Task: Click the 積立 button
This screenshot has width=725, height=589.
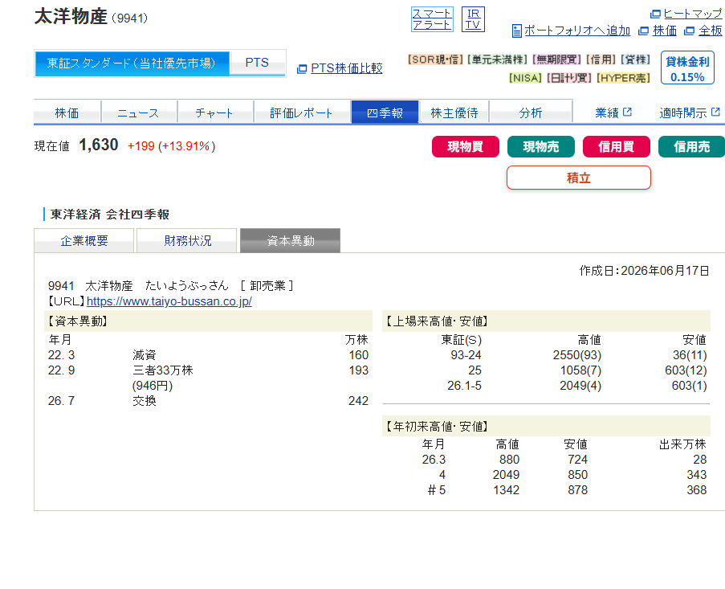Action: click(578, 178)
